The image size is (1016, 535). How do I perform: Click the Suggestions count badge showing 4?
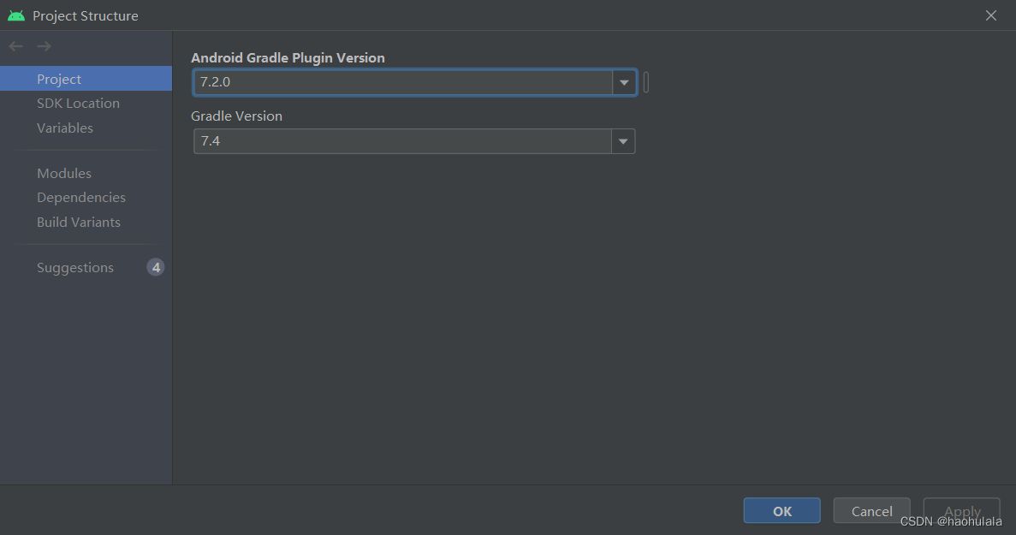point(155,267)
